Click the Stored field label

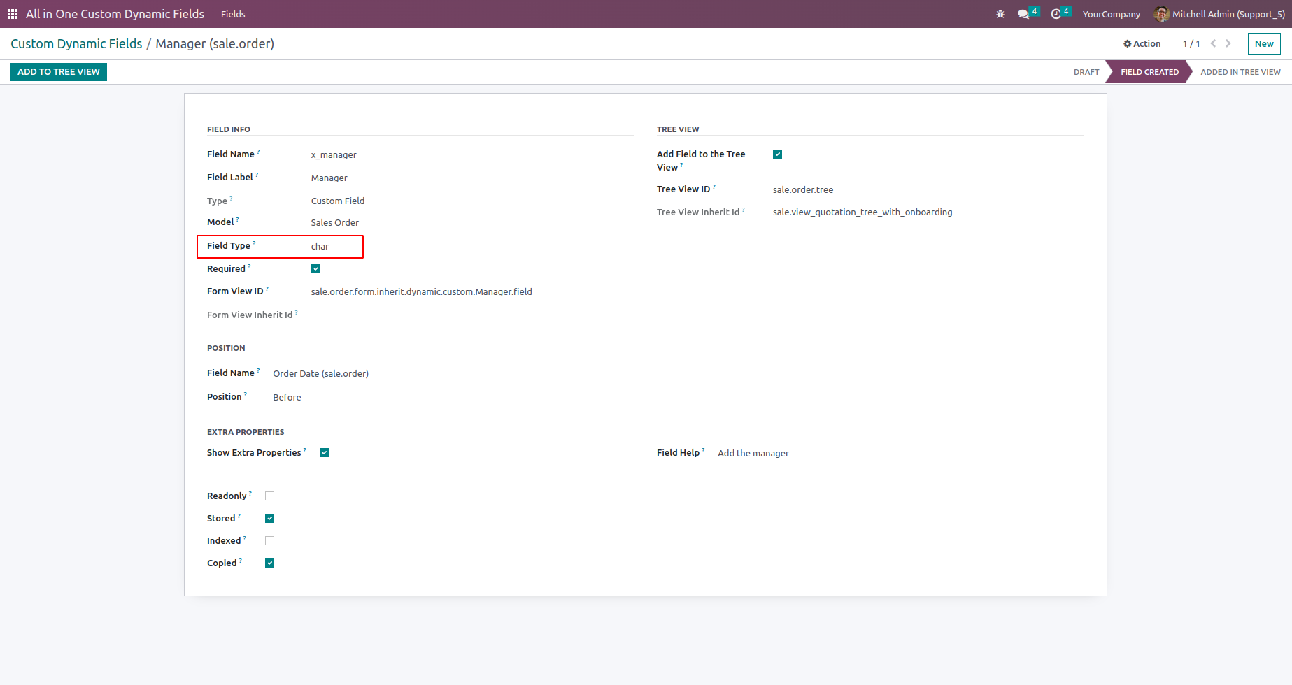(221, 519)
